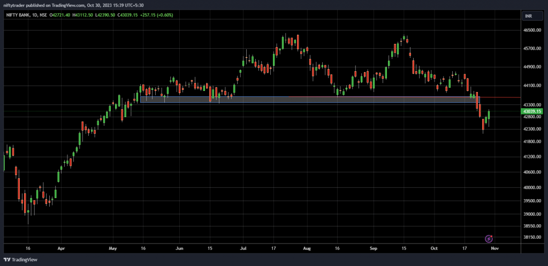Click the NIFTY BANK, 1D, NSE symbol title
The image size is (548, 266).
(x=26, y=15)
